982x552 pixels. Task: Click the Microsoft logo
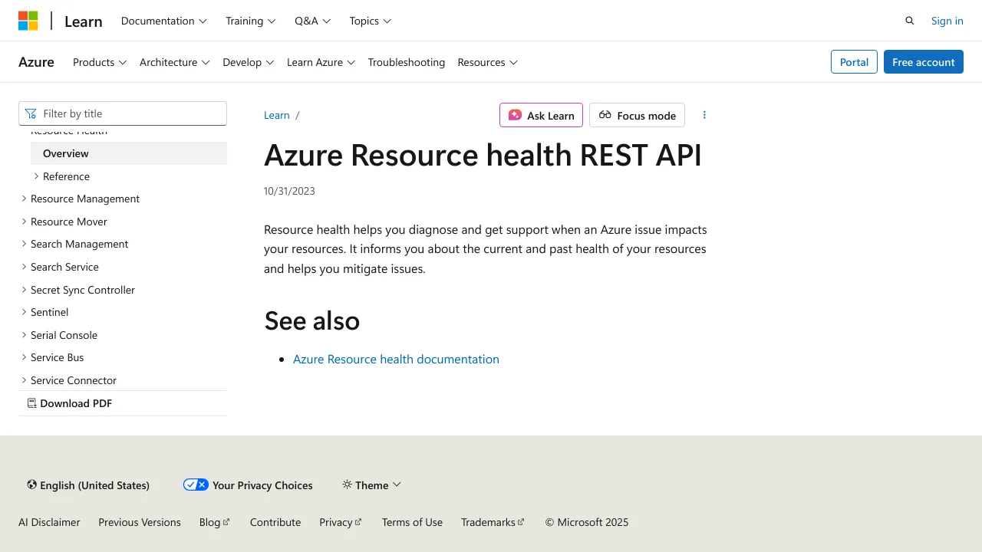click(x=28, y=21)
